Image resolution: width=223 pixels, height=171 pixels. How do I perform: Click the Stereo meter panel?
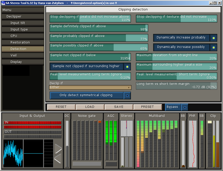click(x=127, y=141)
